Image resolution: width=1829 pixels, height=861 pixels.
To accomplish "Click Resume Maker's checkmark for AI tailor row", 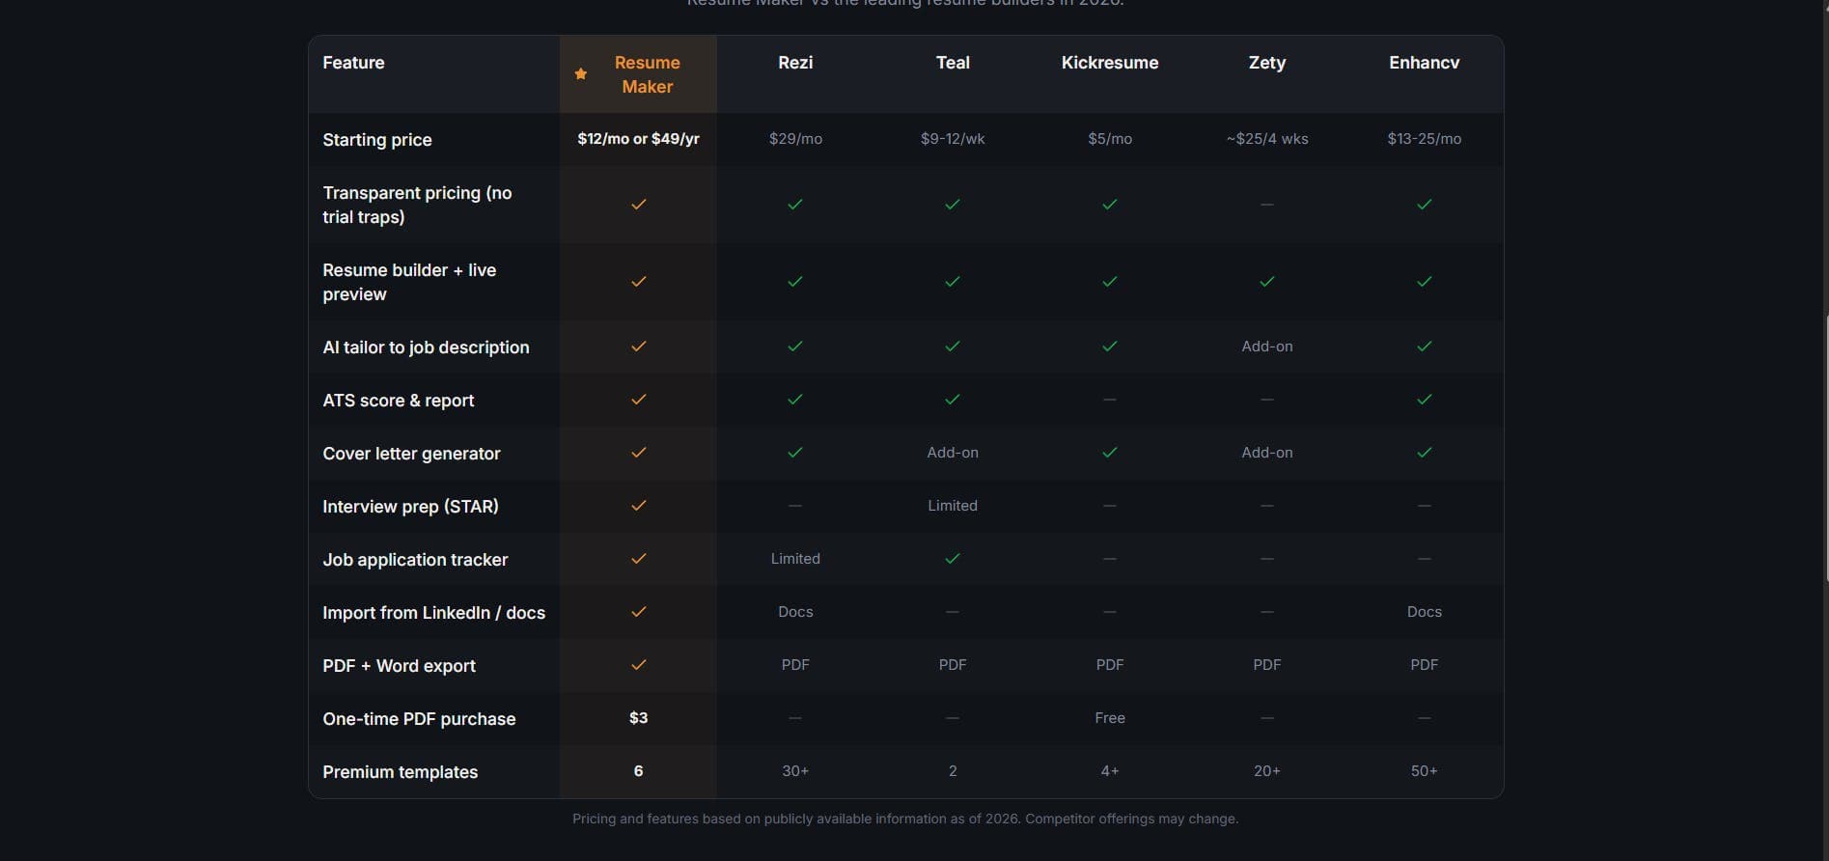I will click(638, 347).
